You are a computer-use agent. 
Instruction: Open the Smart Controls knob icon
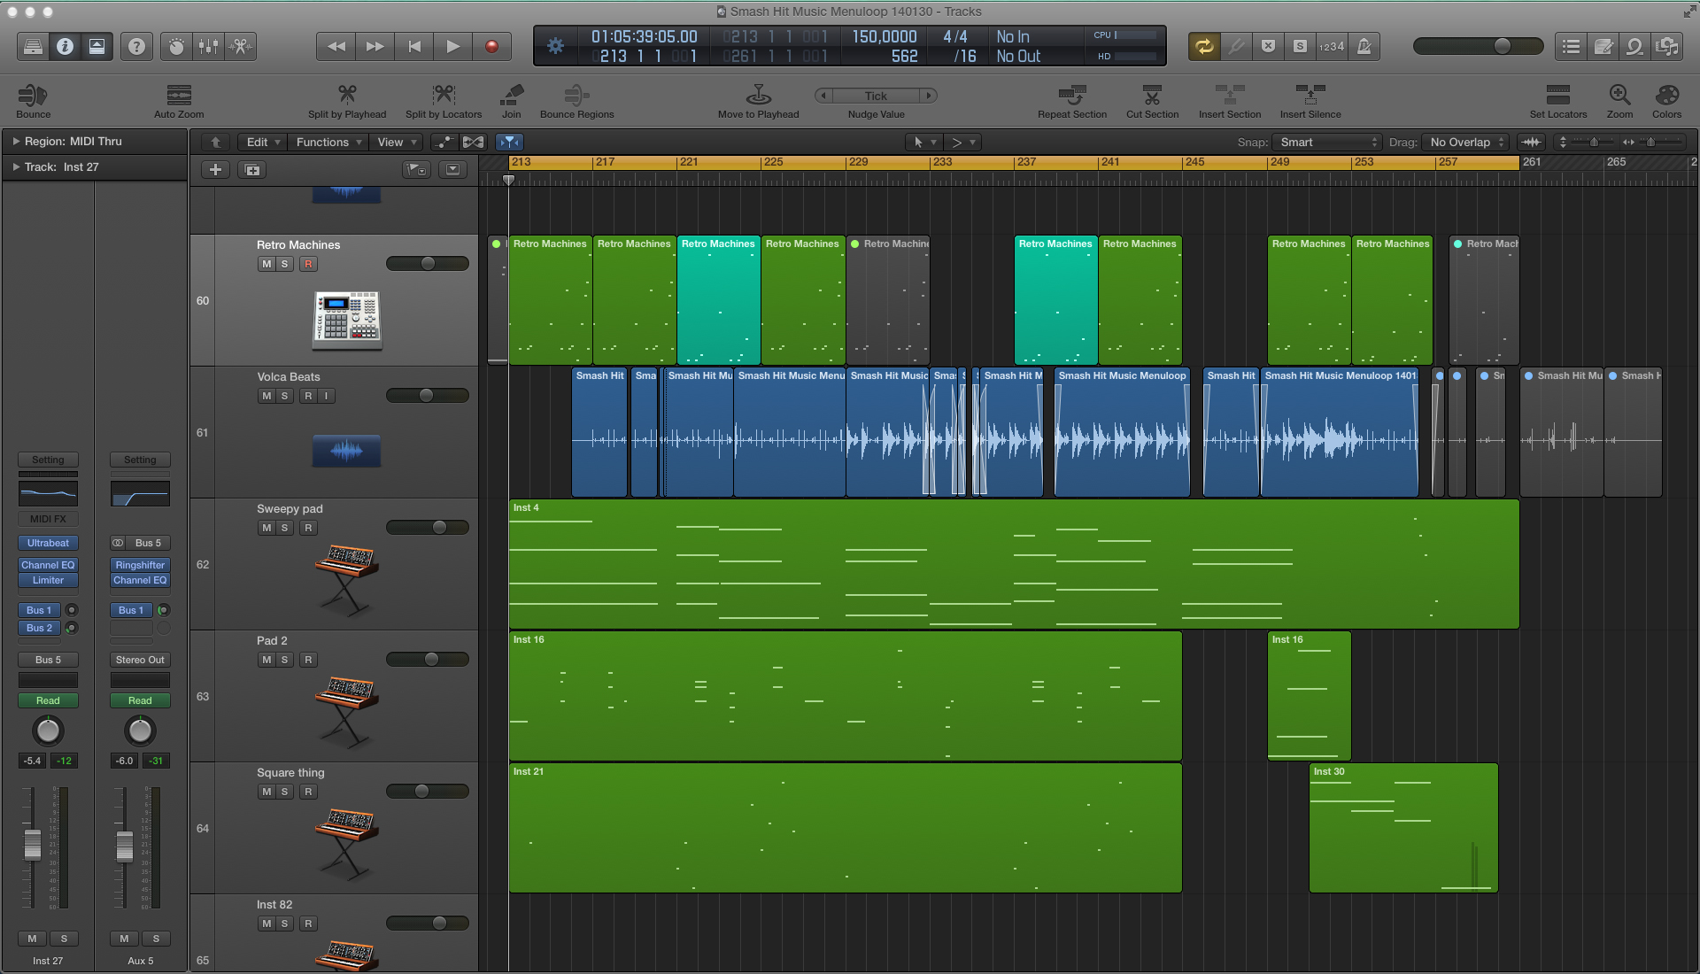click(176, 46)
